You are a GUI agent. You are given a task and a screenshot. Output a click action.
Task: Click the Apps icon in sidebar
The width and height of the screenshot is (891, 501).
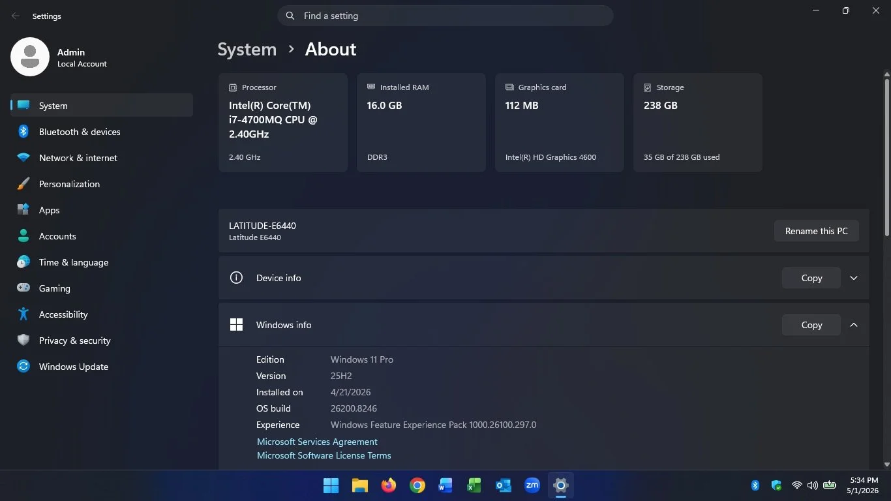pos(23,209)
